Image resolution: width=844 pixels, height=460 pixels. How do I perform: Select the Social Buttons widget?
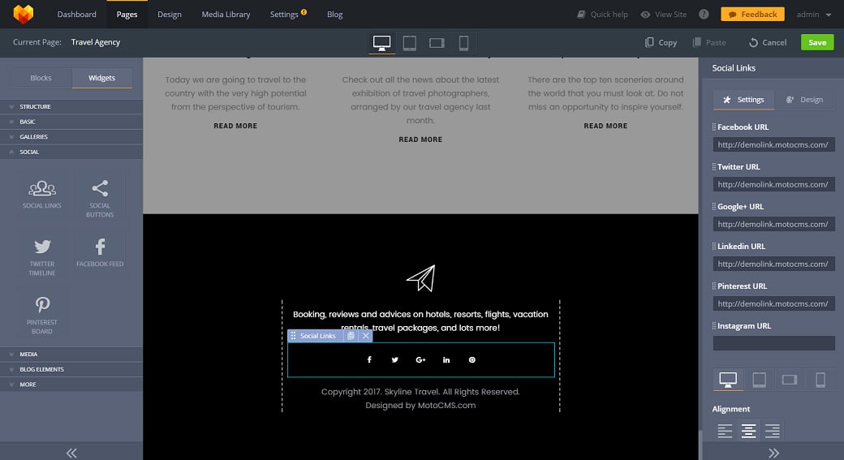click(x=100, y=198)
